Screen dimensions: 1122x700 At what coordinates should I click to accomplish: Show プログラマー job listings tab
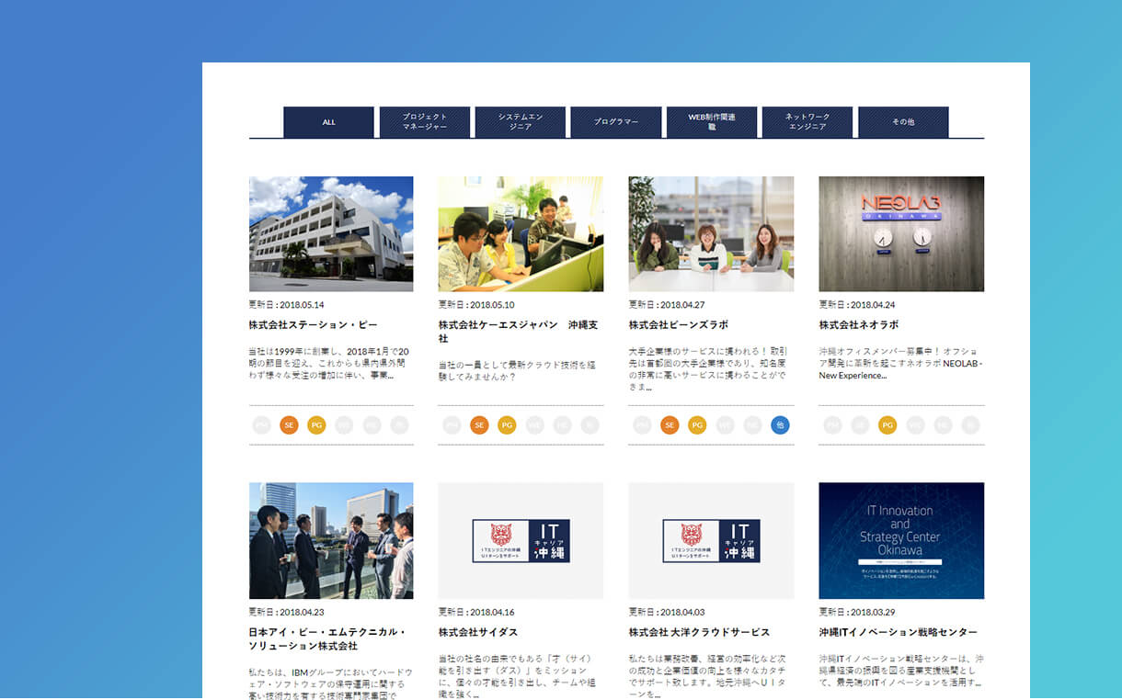(x=616, y=122)
